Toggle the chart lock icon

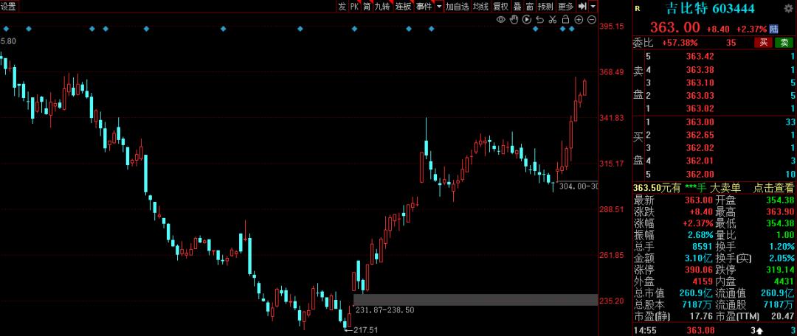pos(565,20)
